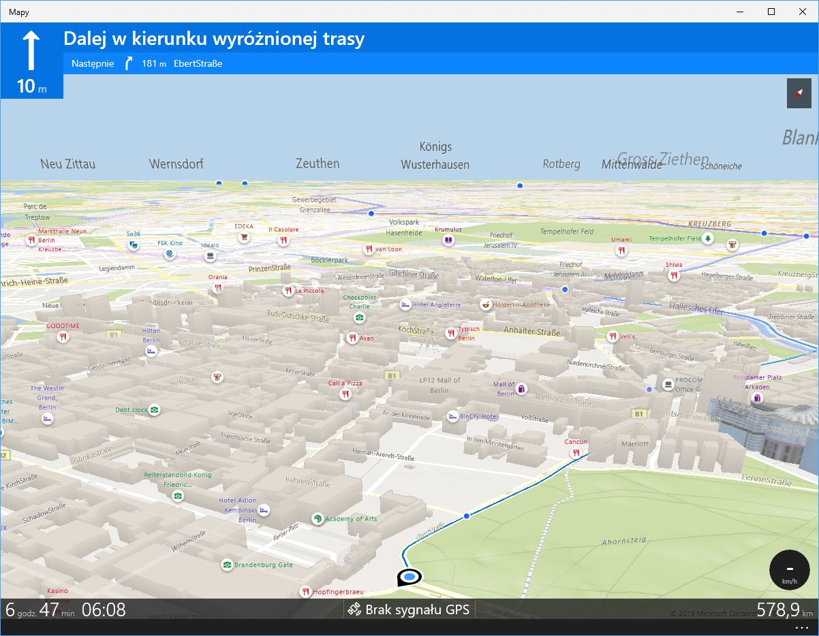Click the route waypoint dot near PROCOM Office
The height and width of the screenshot is (636, 819).
click(649, 389)
